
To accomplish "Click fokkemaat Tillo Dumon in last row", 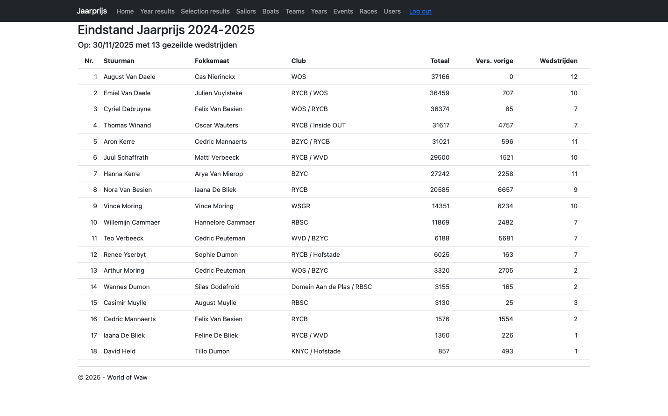I will (x=212, y=351).
